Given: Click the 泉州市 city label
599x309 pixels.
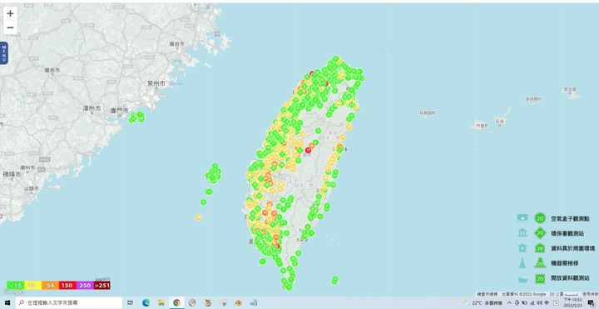Looking at the screenshot, I should pos(157,83).
